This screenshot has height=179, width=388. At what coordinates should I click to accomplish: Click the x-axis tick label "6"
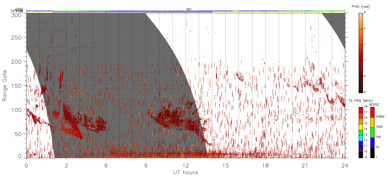click(x=106, y=165)
